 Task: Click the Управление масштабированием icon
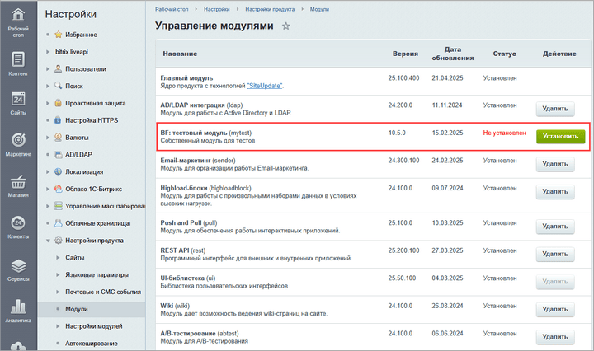point(58,206)
